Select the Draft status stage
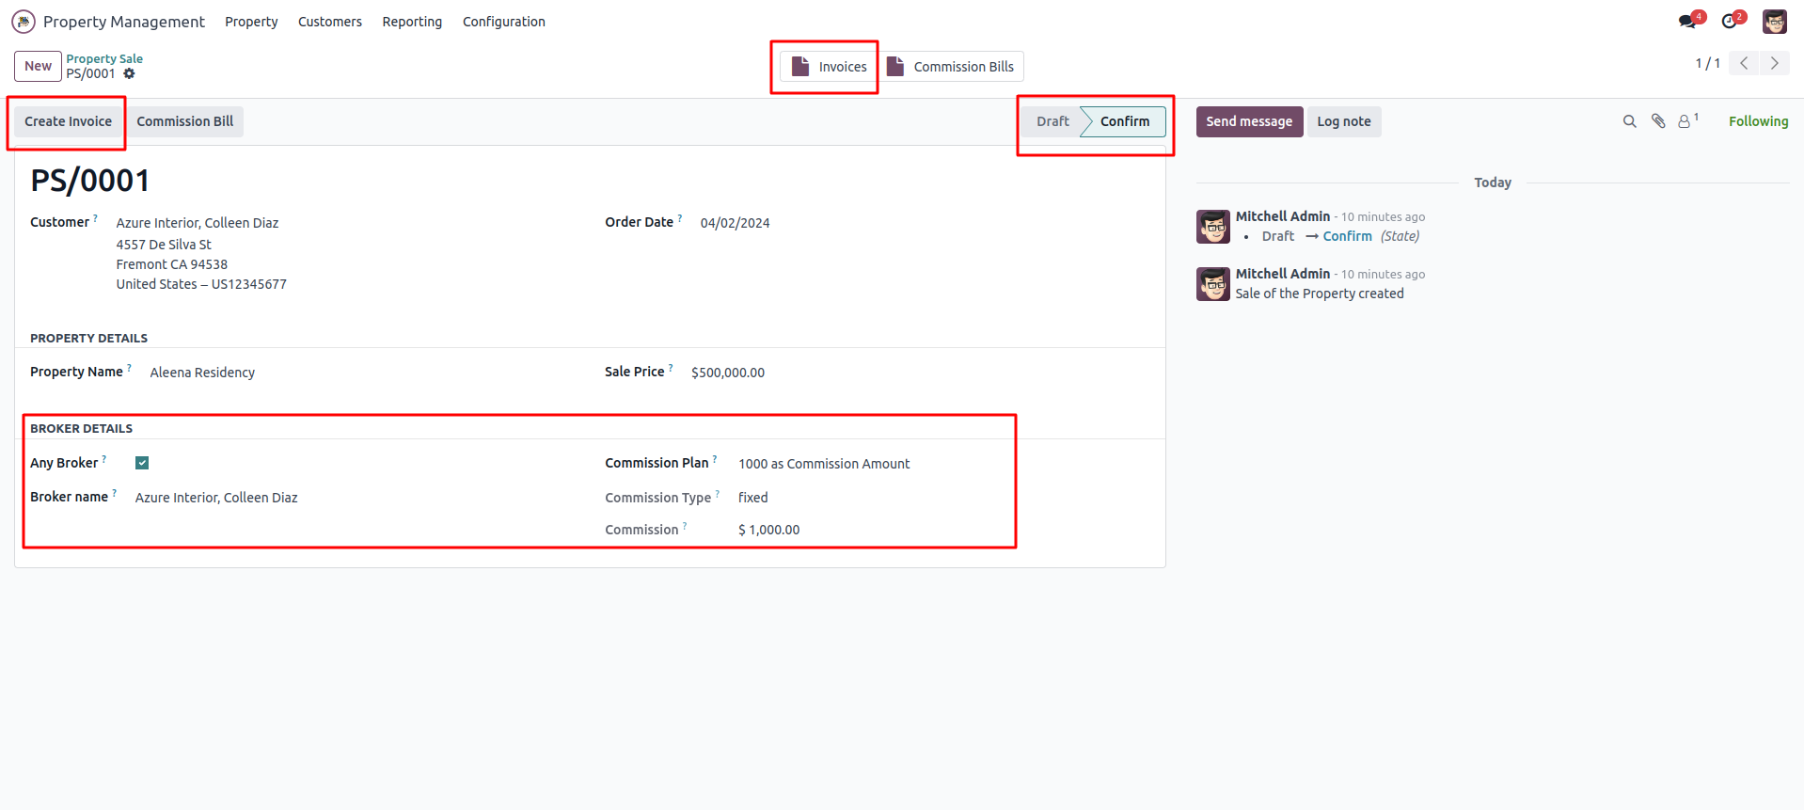Image resolution: width=1804 pixels, height=810 pixels. click(x=1052, y=121)
